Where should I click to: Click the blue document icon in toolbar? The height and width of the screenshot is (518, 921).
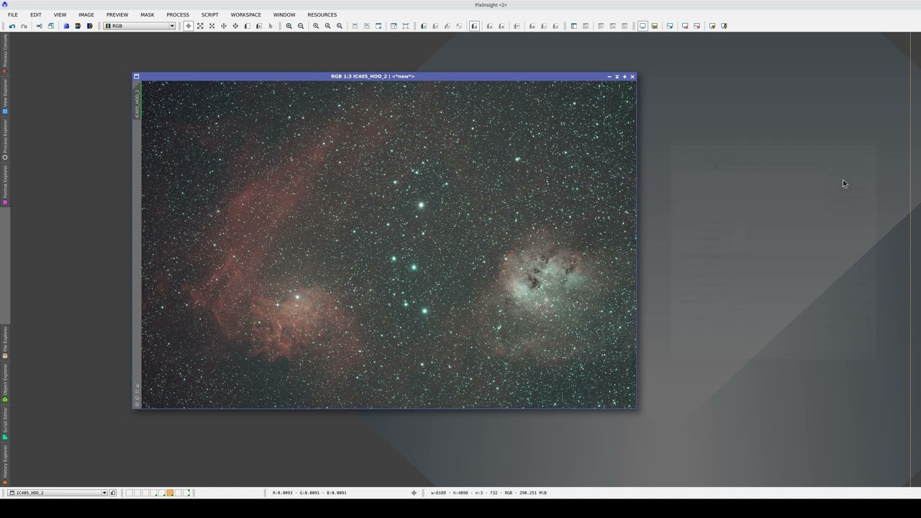click(x=66, y=26)
